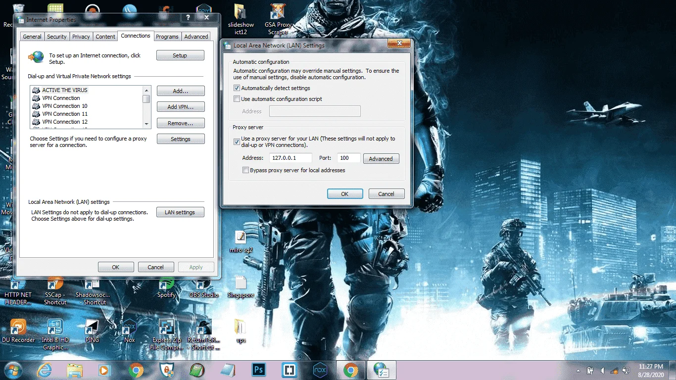Open Windows Media Player from taskbar
Image resolution: width=676 pixels, height=380 pixels.
tap(105, 370)
